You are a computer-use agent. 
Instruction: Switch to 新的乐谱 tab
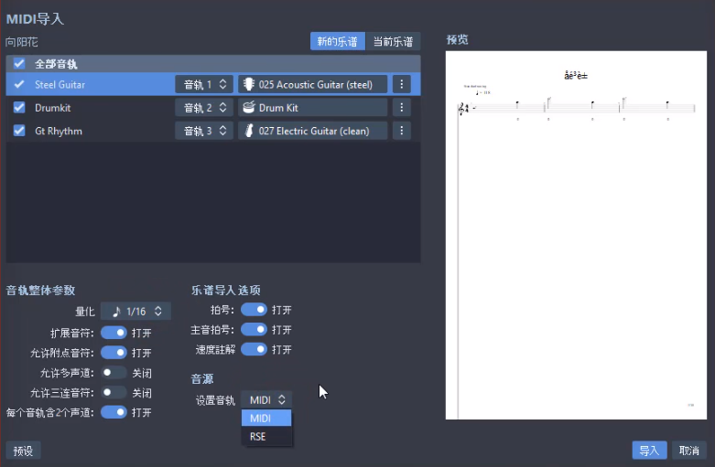tap(338, 41)
